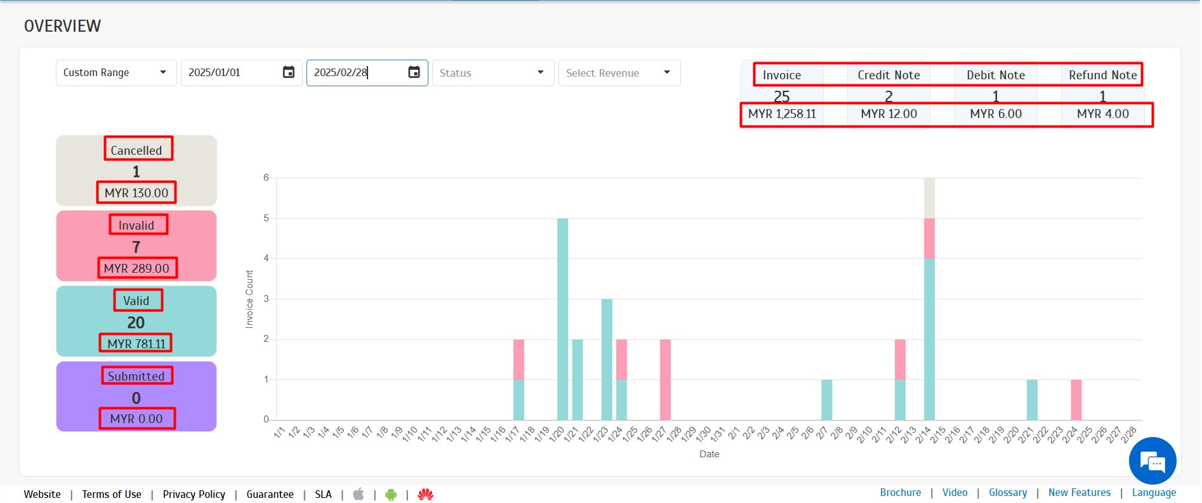Viewport: 1202px width, 503px height.
Task: Open the end date calendar picker icon
Action: [414, 72]
